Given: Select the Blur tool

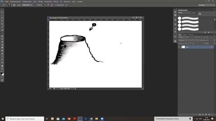Looking at the screenshot, I should [2, 48].
